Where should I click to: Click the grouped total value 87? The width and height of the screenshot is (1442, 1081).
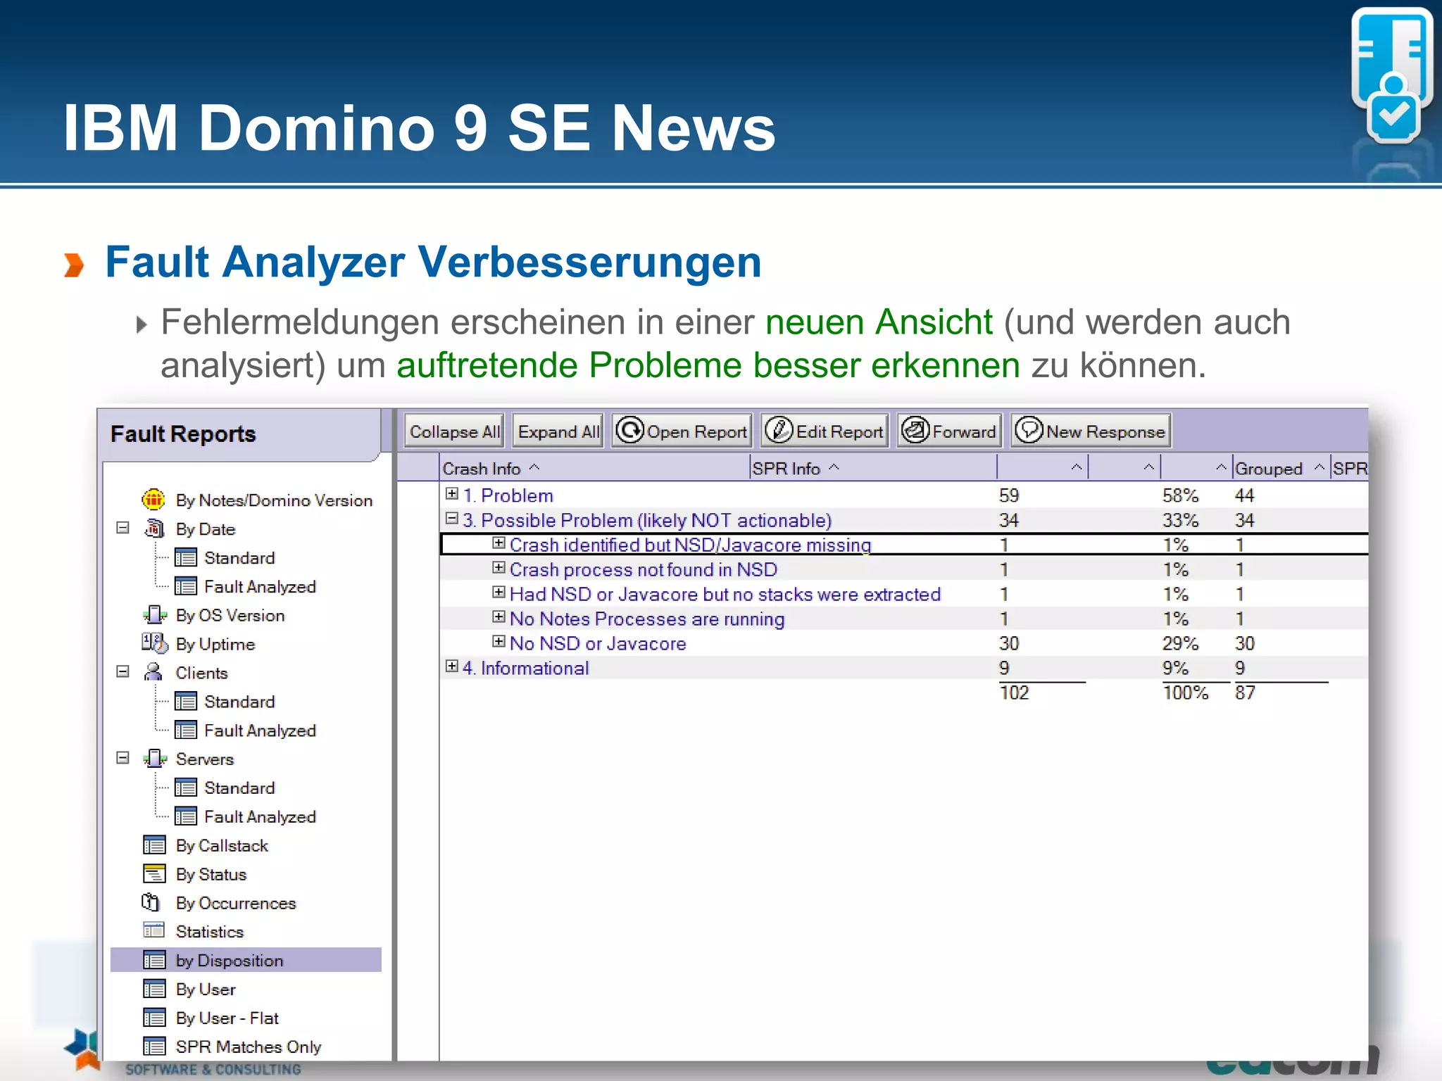click(x=1245, y=693)
